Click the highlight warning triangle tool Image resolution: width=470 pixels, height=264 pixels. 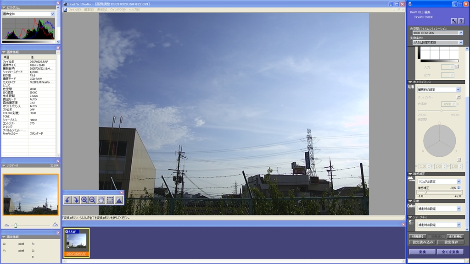click(x=119, y=200)
